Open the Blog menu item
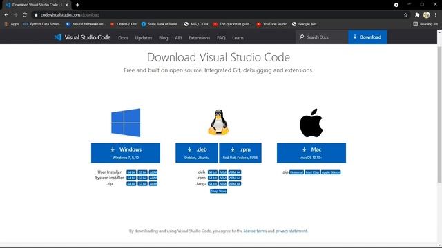The width and height of the screenshot is (442, 248). click(163, 37)
